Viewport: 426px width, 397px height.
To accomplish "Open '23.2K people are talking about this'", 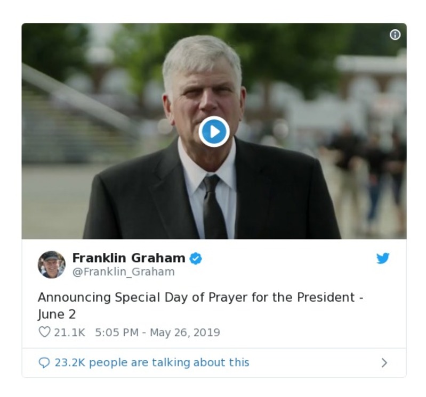I will tap(152, 363).
